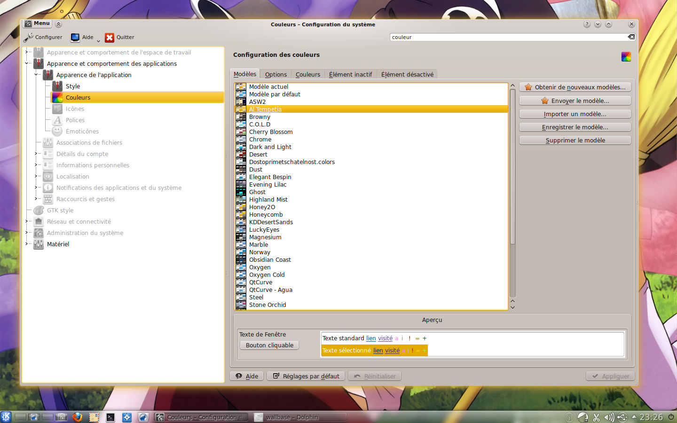Switch to the 'Élément inactif' tab
Image resolution: width=677 pixels, height=423 pixels.
tap(350, 74)
